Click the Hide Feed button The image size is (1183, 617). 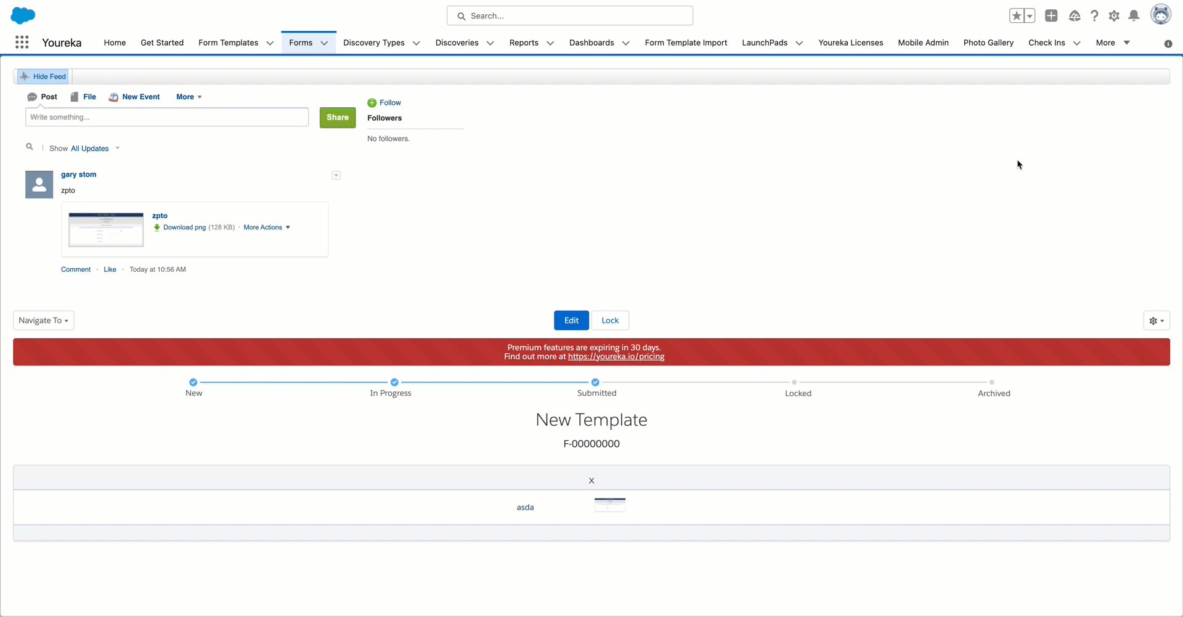tap(43, 76)
